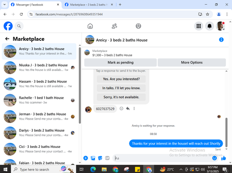Switch to Marketplace – 3 beds 2 baths tab
Image resolution: width=232 pixels, height=173 pixels.
point(89,5)
